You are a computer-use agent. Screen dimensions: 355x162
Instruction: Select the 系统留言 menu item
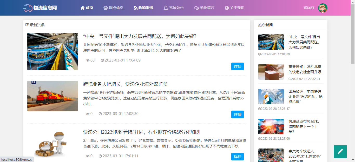204,8
